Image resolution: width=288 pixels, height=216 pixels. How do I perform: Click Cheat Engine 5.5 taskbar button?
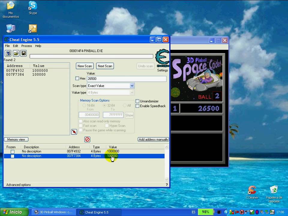99,212
